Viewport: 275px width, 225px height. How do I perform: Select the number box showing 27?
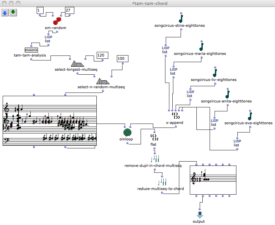tap(70, 10)
